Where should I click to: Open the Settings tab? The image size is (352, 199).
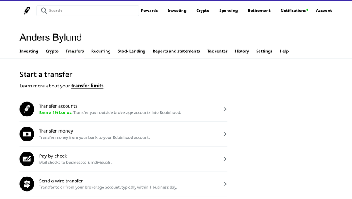(x=264, y=51)
